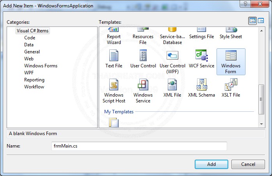The image size is (272, 176).
Task: Switch templates to large icons view
Action: pos(252,21)
